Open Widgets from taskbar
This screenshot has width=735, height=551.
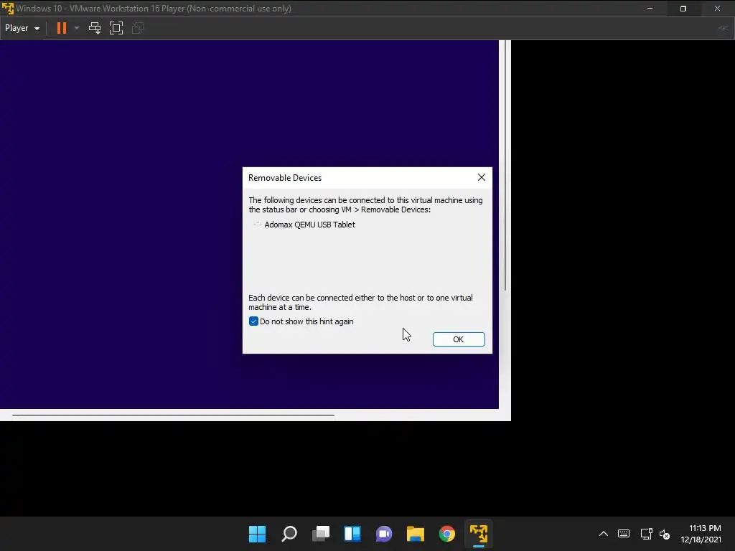[x=352, y=534]
